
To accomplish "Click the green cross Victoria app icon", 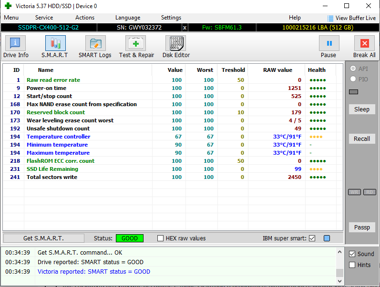I will 8,6.
